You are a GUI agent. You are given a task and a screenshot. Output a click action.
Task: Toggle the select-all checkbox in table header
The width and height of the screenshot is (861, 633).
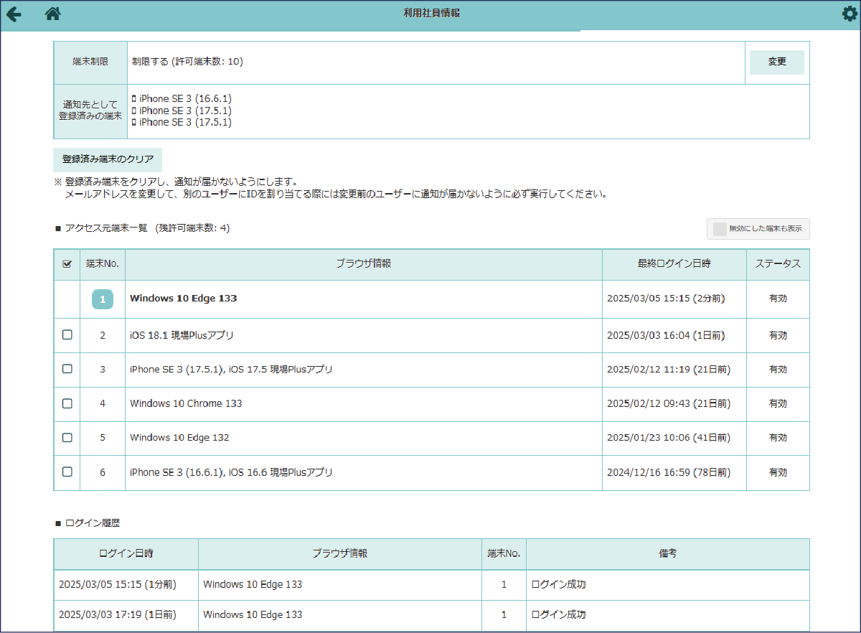(x=67, y=264)
